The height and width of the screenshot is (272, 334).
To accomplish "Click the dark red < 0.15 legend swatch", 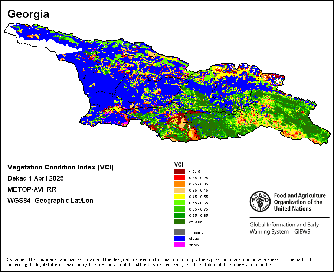I will (x=179, y=171).
